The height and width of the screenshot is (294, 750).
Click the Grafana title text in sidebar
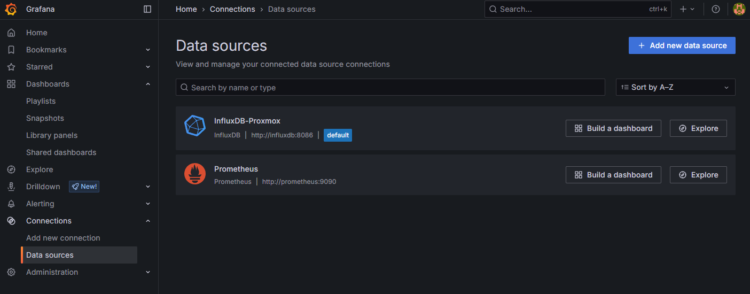[41, 9]
